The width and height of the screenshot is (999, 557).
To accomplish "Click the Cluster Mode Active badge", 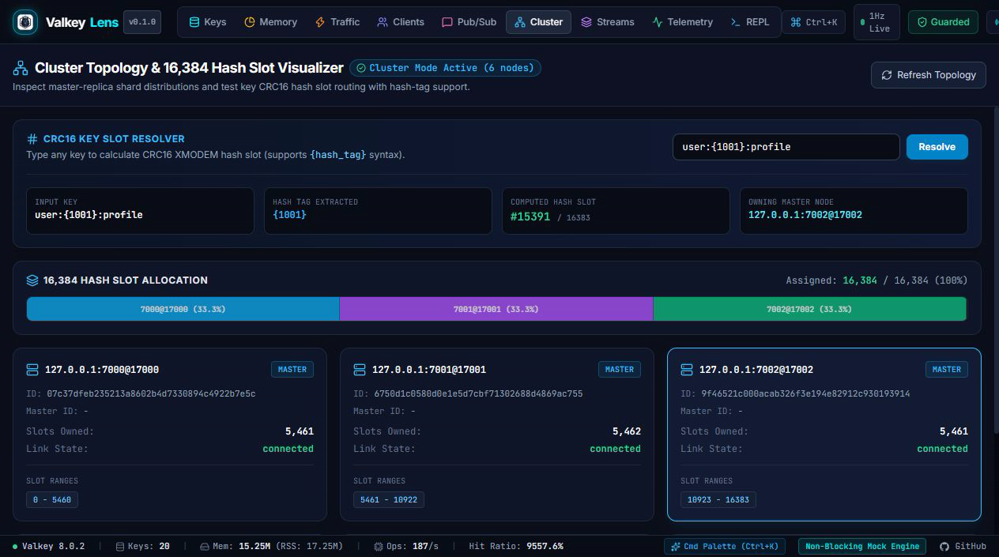I will coord(445,68).
